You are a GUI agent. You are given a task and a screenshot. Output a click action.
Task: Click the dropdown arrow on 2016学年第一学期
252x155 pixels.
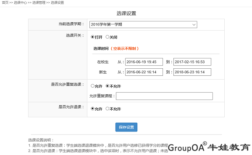[x=194, y=25]
